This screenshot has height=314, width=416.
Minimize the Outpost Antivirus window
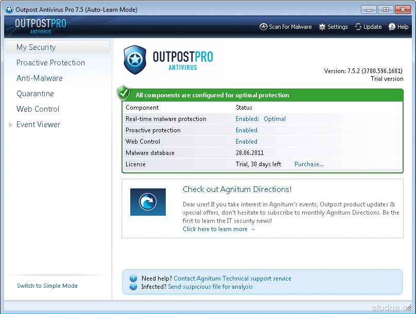click(369, 10)
